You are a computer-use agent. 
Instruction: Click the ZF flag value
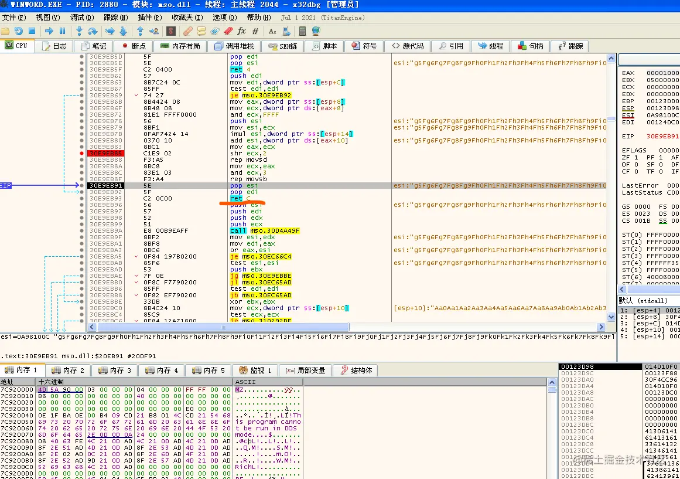pyautogui.click(x=635, y=157)
